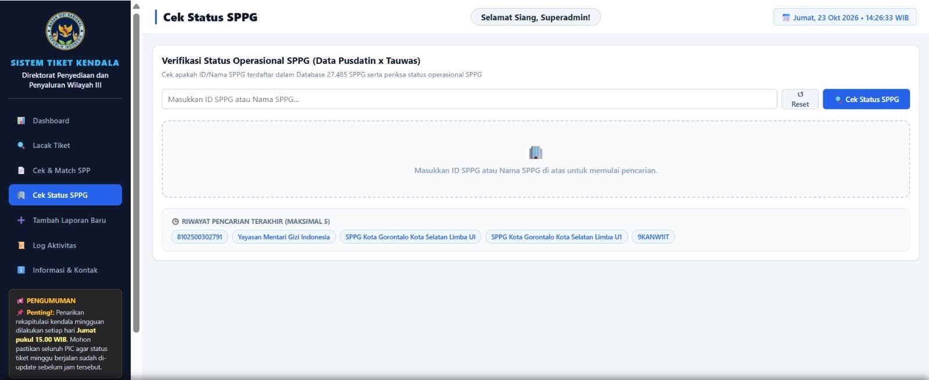
Task: Click the Badan Gizi Nasional logo
Action: point(65,31)
